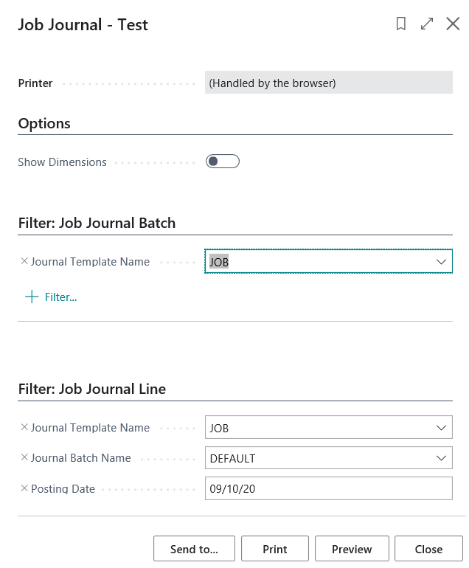The image size is (469, 568).
Task: Click the bookmark icon in dialog header
Action: pyautogui.click(x=401, y=24)
